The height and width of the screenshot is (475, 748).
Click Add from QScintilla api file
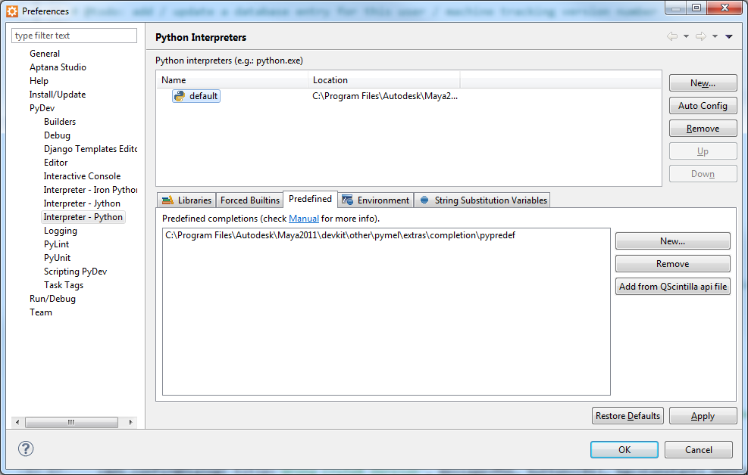[673, 287]
